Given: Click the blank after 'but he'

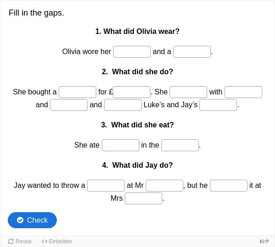Looking at the screenshot, I should pyautogui.click(x=229, y=186).
